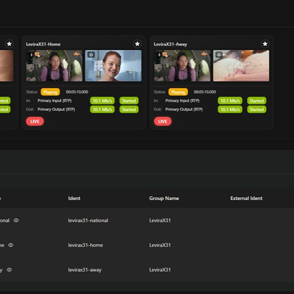Click the LIVE badge on the LeviraX31-Away card
The height and width of the screenshot is (294, 294).
point(163,121)
